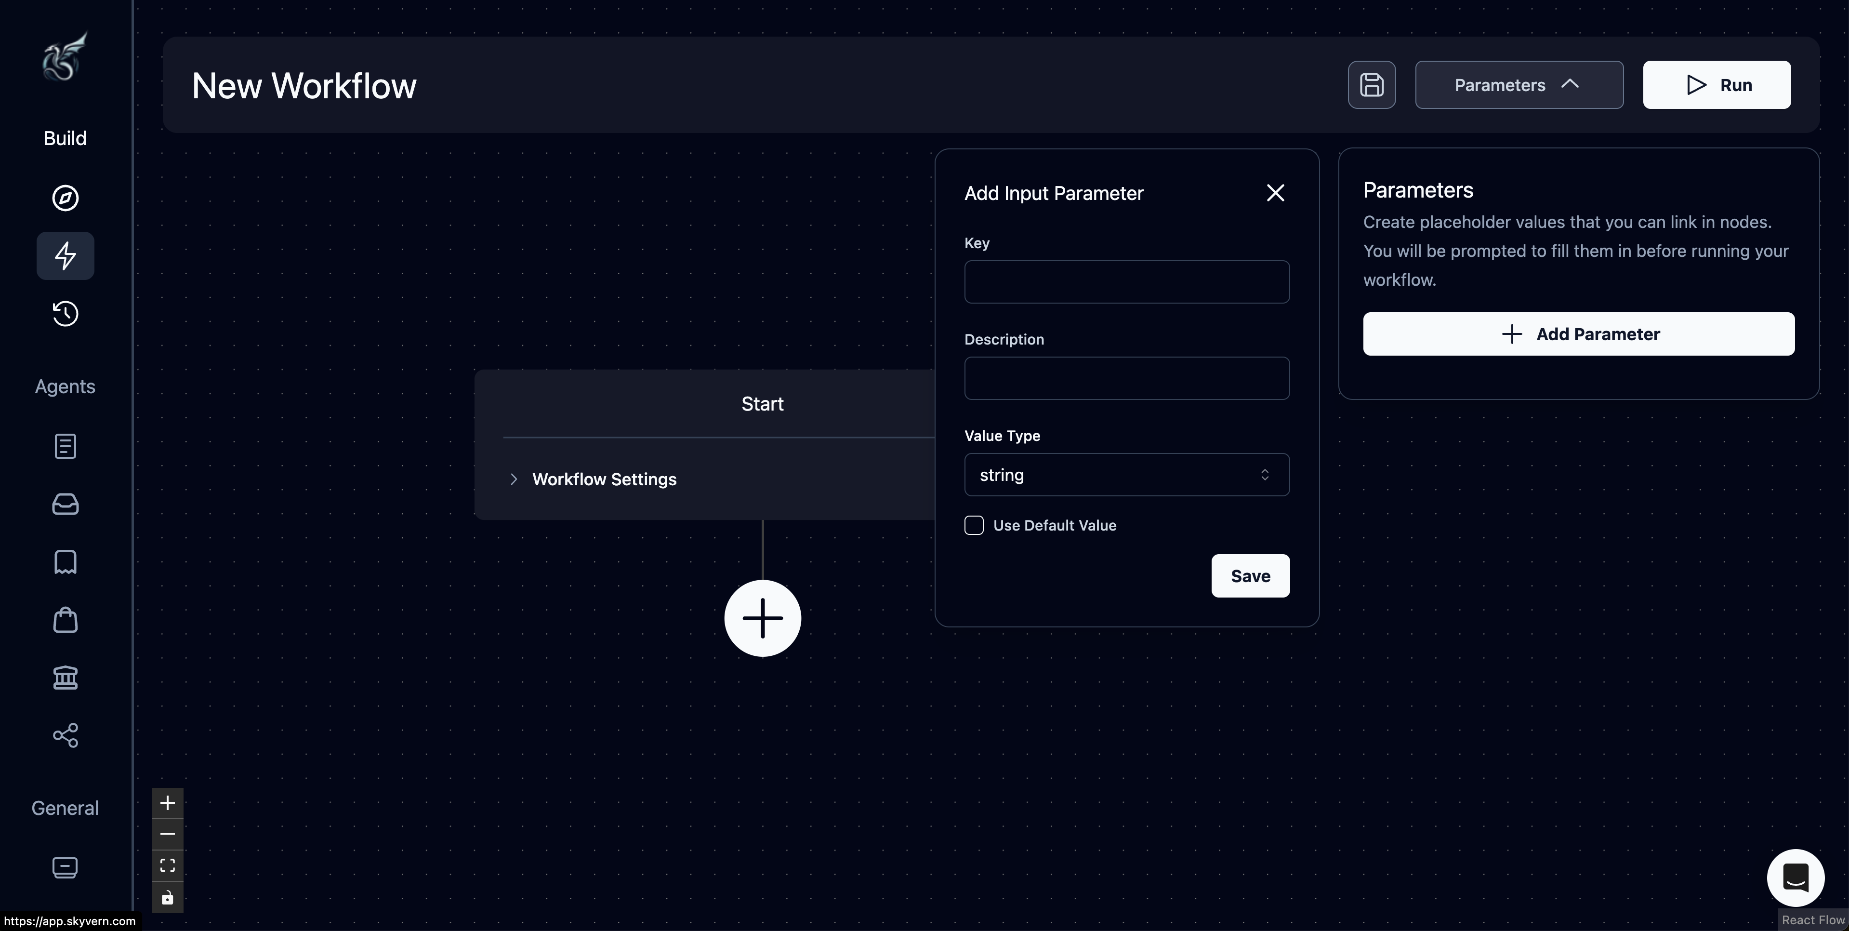Run the workflow
The width and height of the screenshot is (1849, 931).
(1716, 85)
